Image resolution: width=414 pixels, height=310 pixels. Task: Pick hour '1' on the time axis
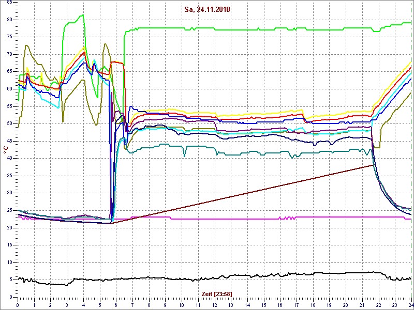[34, 305]
